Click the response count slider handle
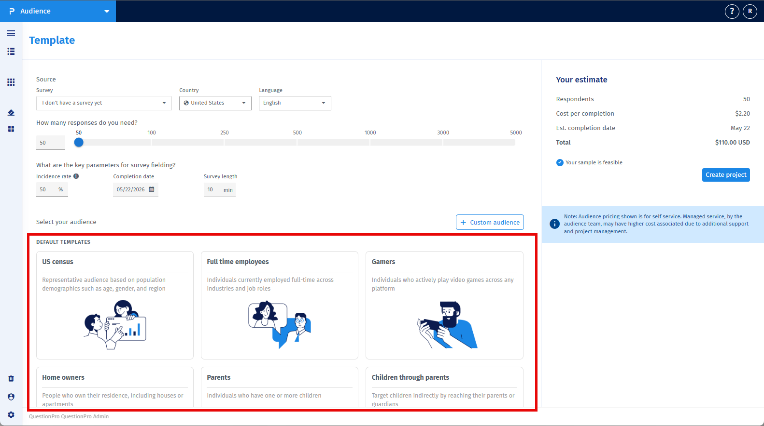The image size is (764, 426). click(79, 142)
